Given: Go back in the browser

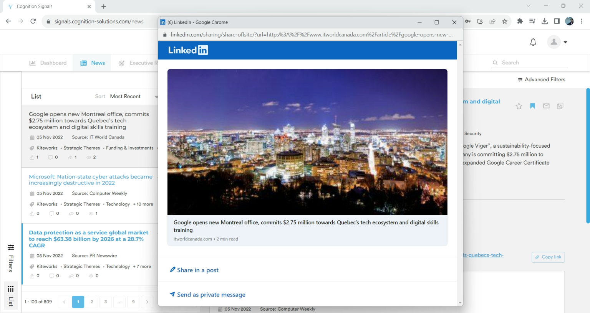Looking at the screenshot, I should click(8, 21).
